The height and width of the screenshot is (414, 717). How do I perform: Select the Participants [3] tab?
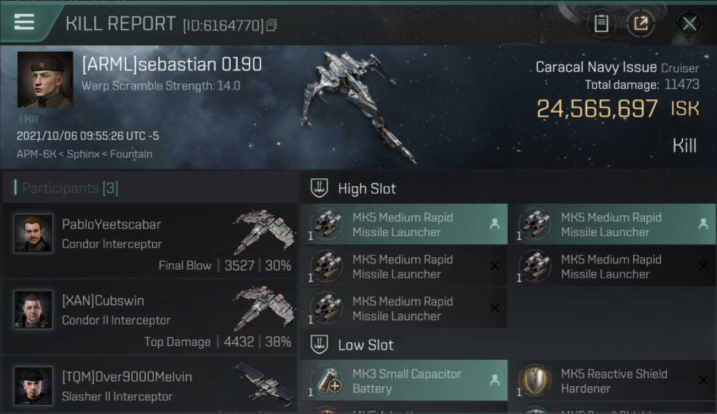pos(70,189)
